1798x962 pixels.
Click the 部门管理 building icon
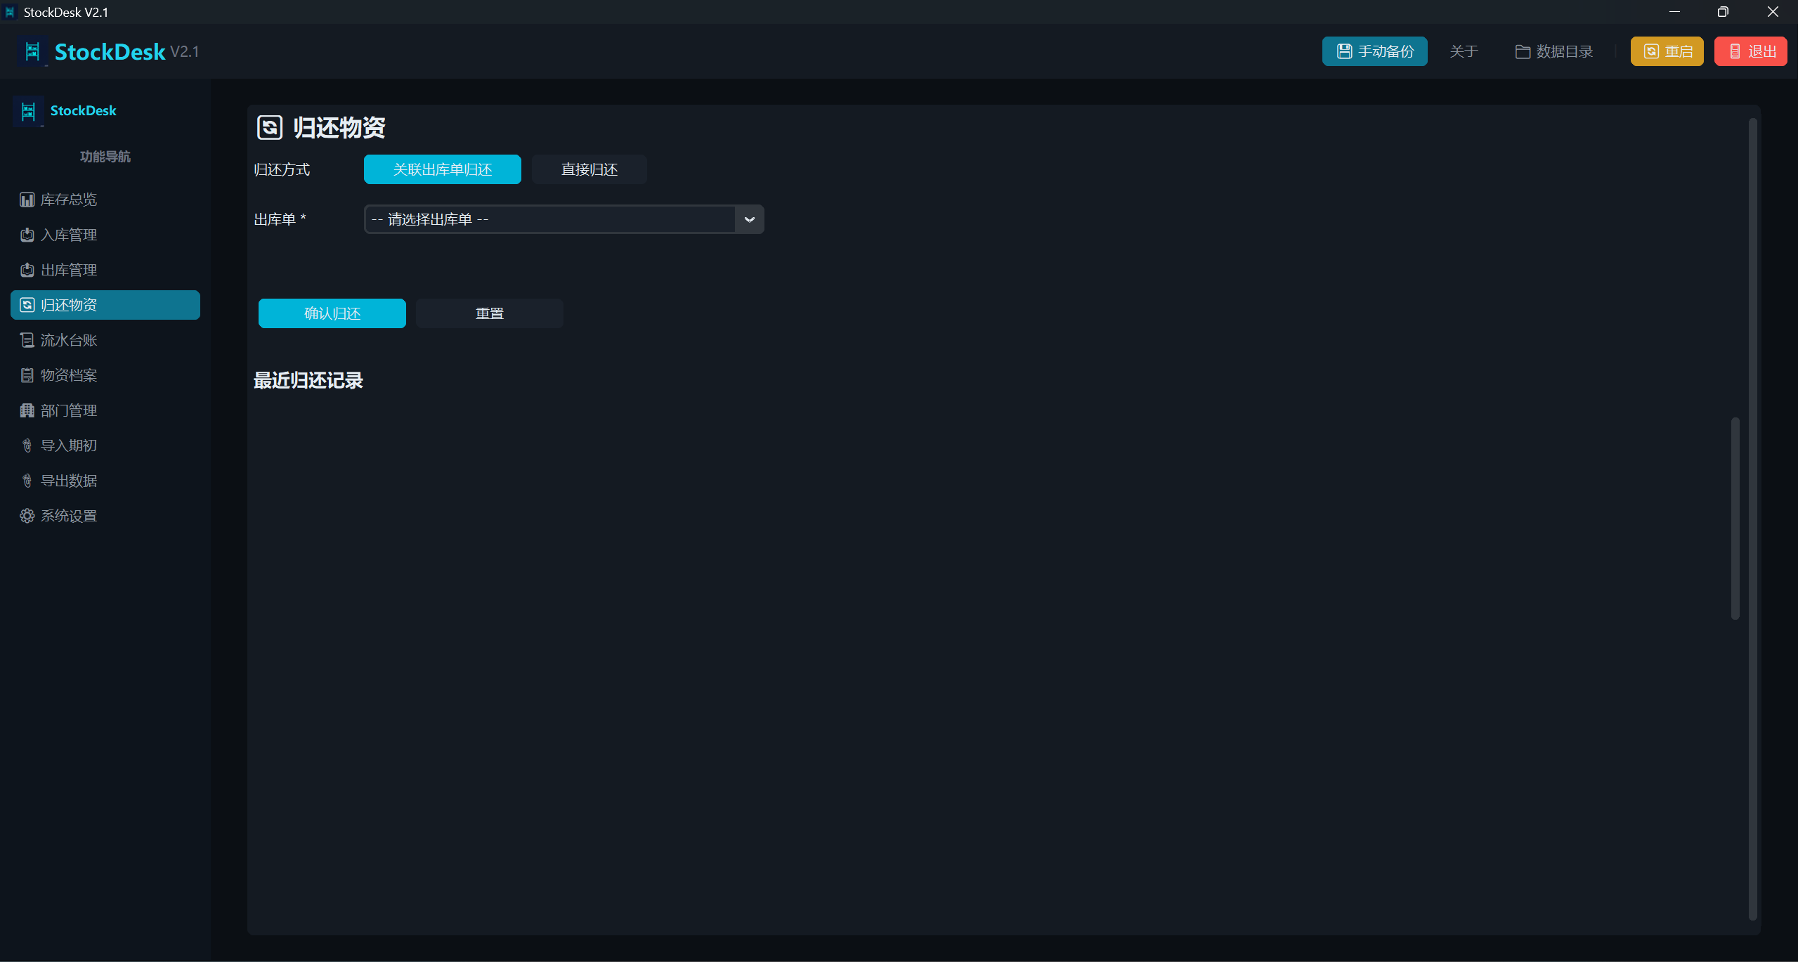click(27, 410)
